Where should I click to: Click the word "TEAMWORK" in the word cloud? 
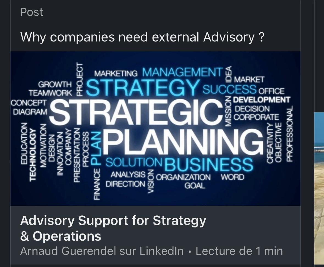[50, 93]
